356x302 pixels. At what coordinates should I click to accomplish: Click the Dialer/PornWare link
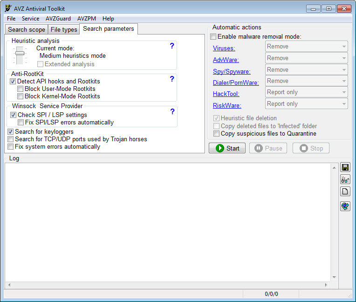click(x=236, y=82)
